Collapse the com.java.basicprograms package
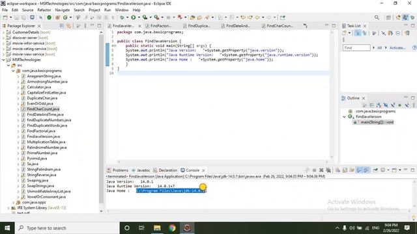The height and width of the screenshot is (234, 417). [x=13, y=71]
